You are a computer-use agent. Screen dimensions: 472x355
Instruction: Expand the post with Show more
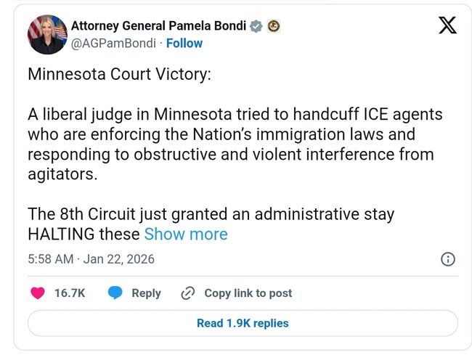(x=186, y=234)
